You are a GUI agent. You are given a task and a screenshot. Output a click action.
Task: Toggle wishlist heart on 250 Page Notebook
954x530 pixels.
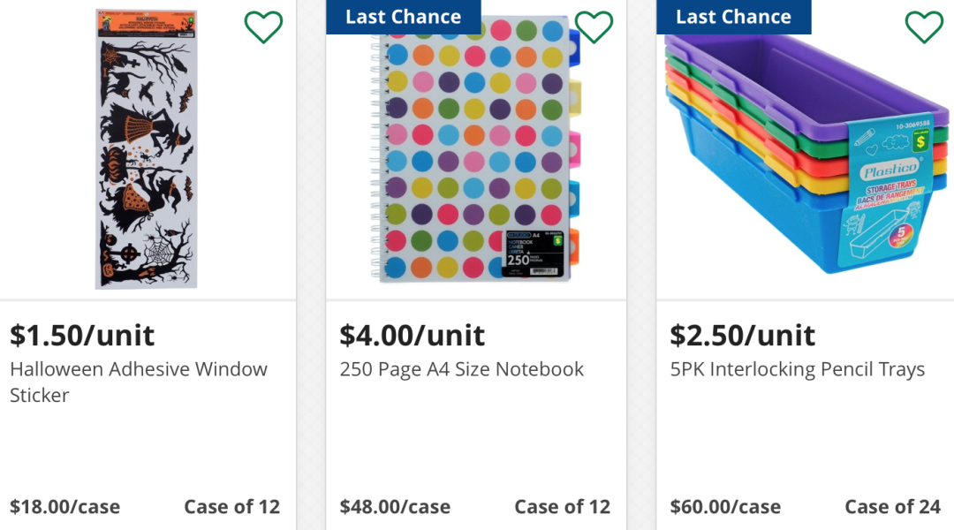pos(594,27)
